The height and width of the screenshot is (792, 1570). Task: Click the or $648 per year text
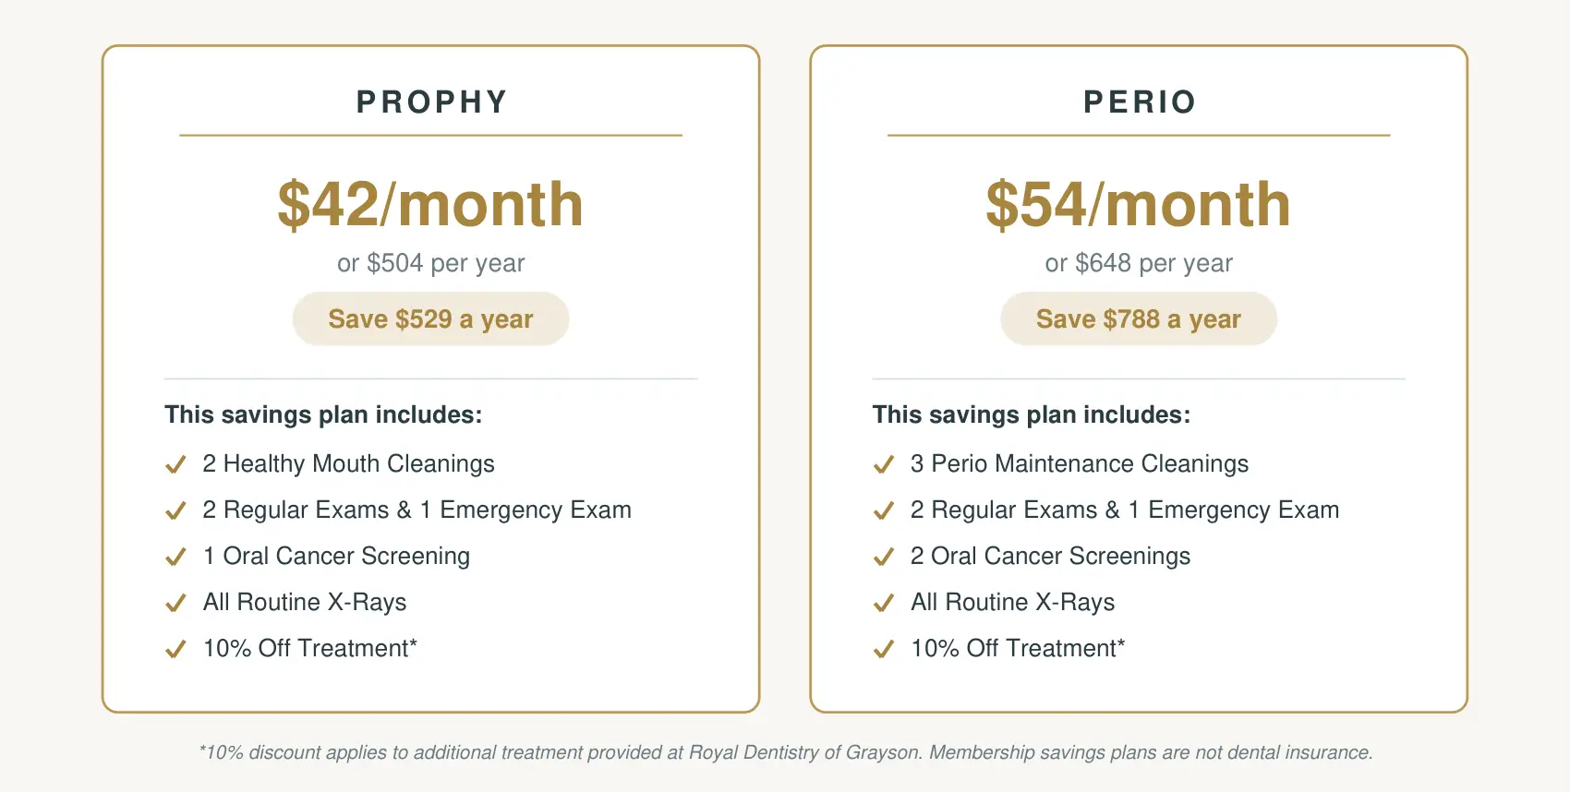1139,263
